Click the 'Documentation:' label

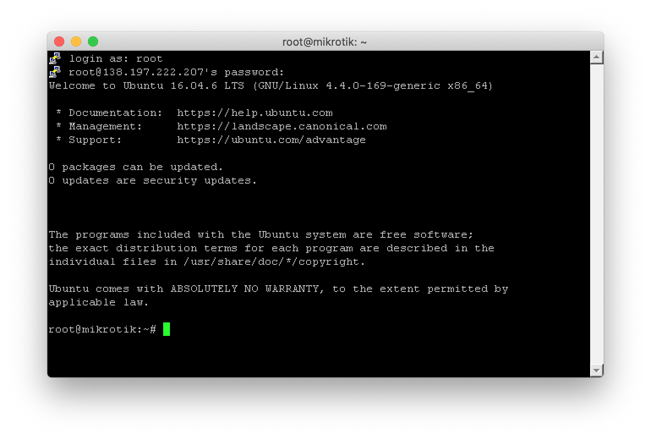click(115, 113)
